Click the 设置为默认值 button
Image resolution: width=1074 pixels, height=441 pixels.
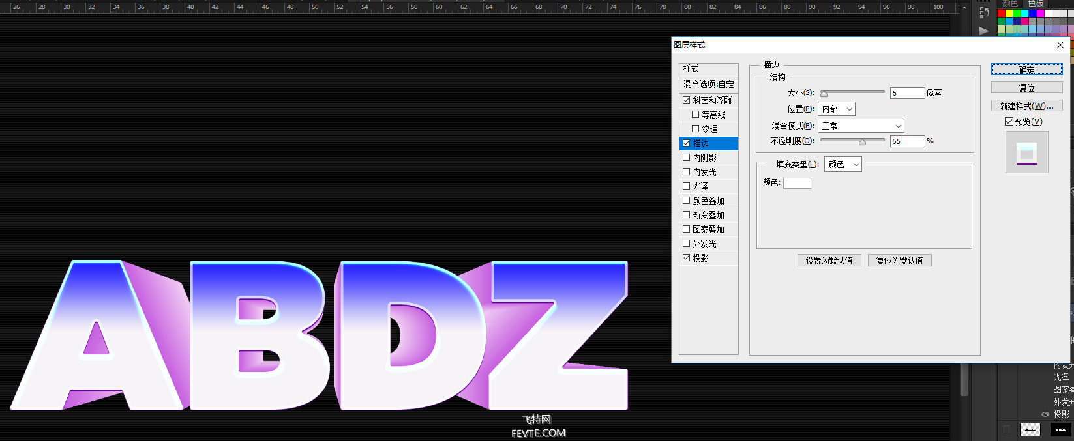pos(829,261)
